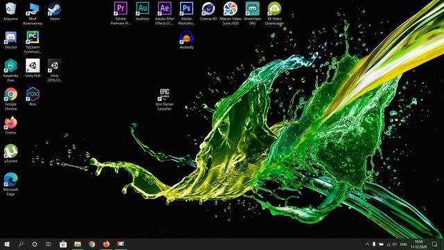Select the My Computer desktop icon
The width and height of the screenshot is (444, 250).
(33, 14)
